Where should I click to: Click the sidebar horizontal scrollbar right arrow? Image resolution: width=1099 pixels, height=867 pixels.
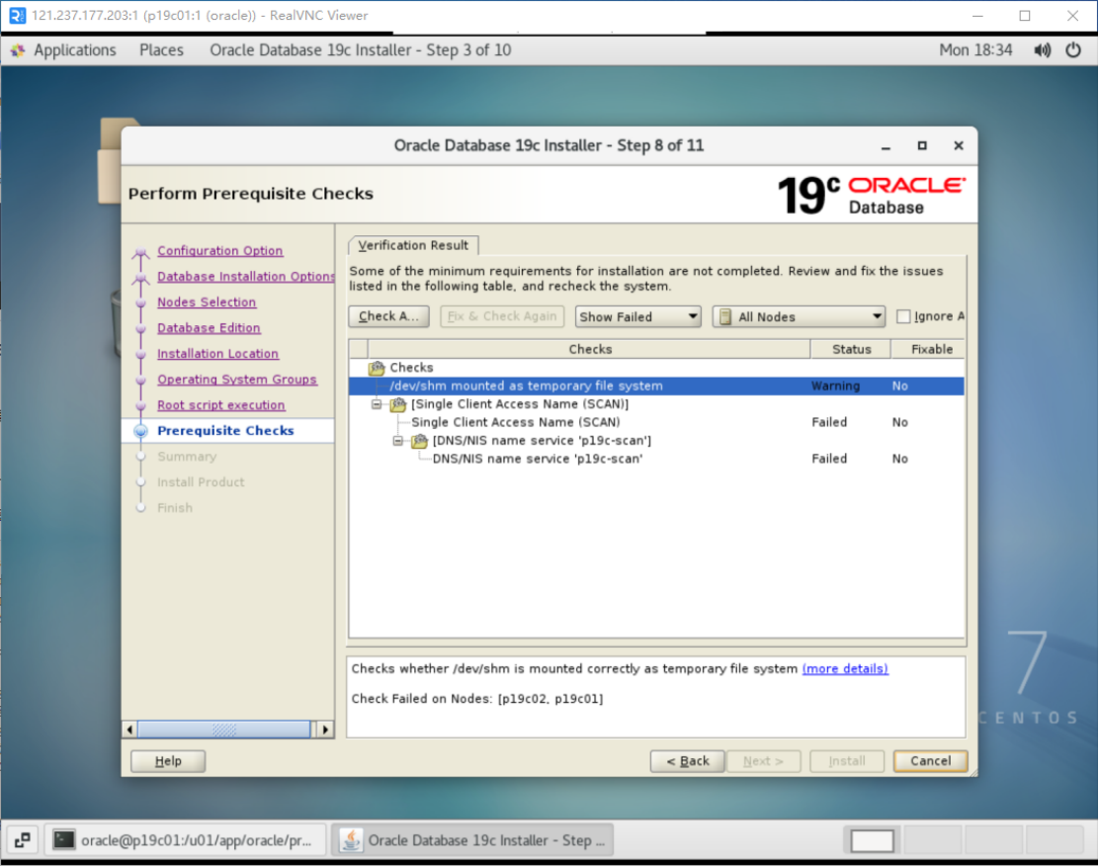pos(323,730)
